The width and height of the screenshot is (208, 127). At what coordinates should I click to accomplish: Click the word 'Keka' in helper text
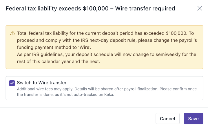(110, 94)
